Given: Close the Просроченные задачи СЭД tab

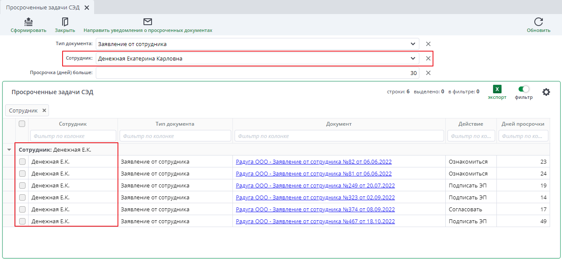Looking at the screenshot, I should pos(87,8).
